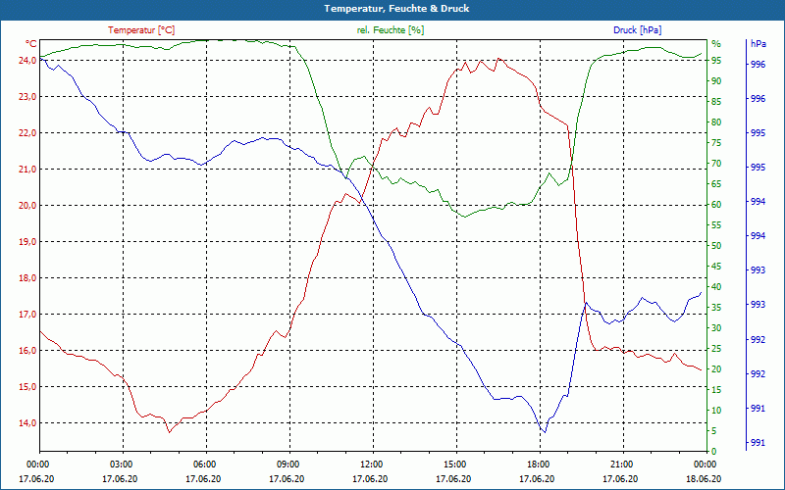Viewport: 785px width, 490px height.
Task: Click the "24,0" temperature axis value
Action: tap(27, 61)
